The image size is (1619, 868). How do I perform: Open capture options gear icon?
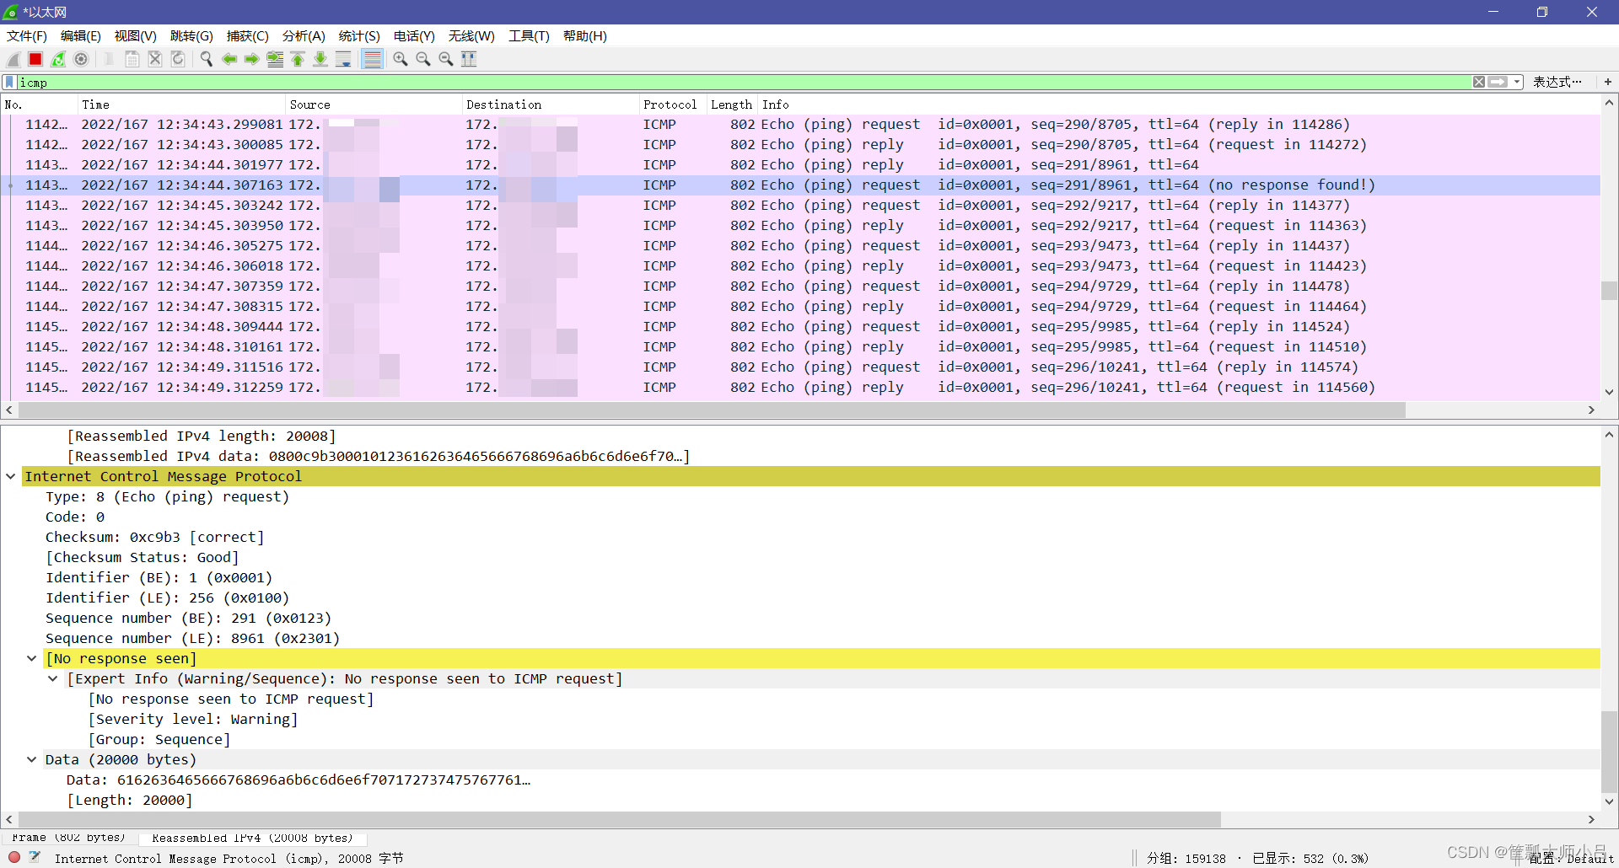tap(81, 59)
